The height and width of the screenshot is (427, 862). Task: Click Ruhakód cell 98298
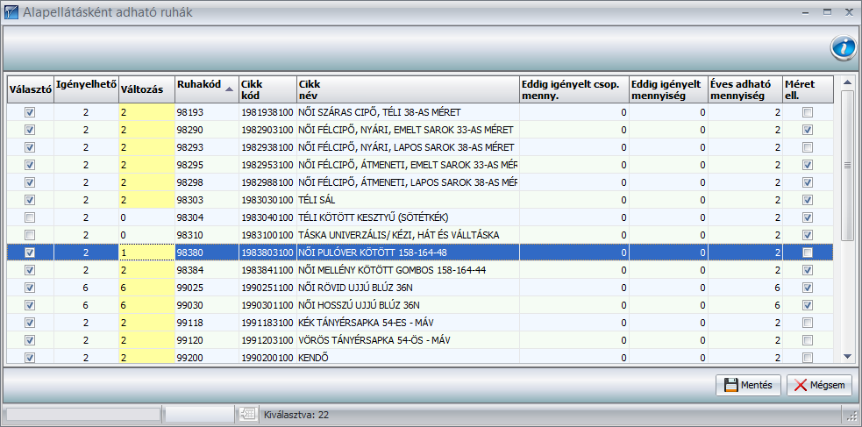(x=207, y=182)
